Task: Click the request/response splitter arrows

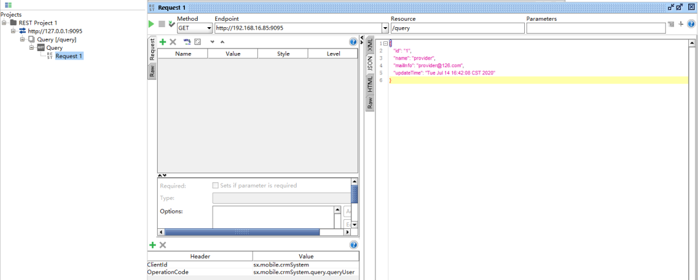Action: click(x=362, y=39)
